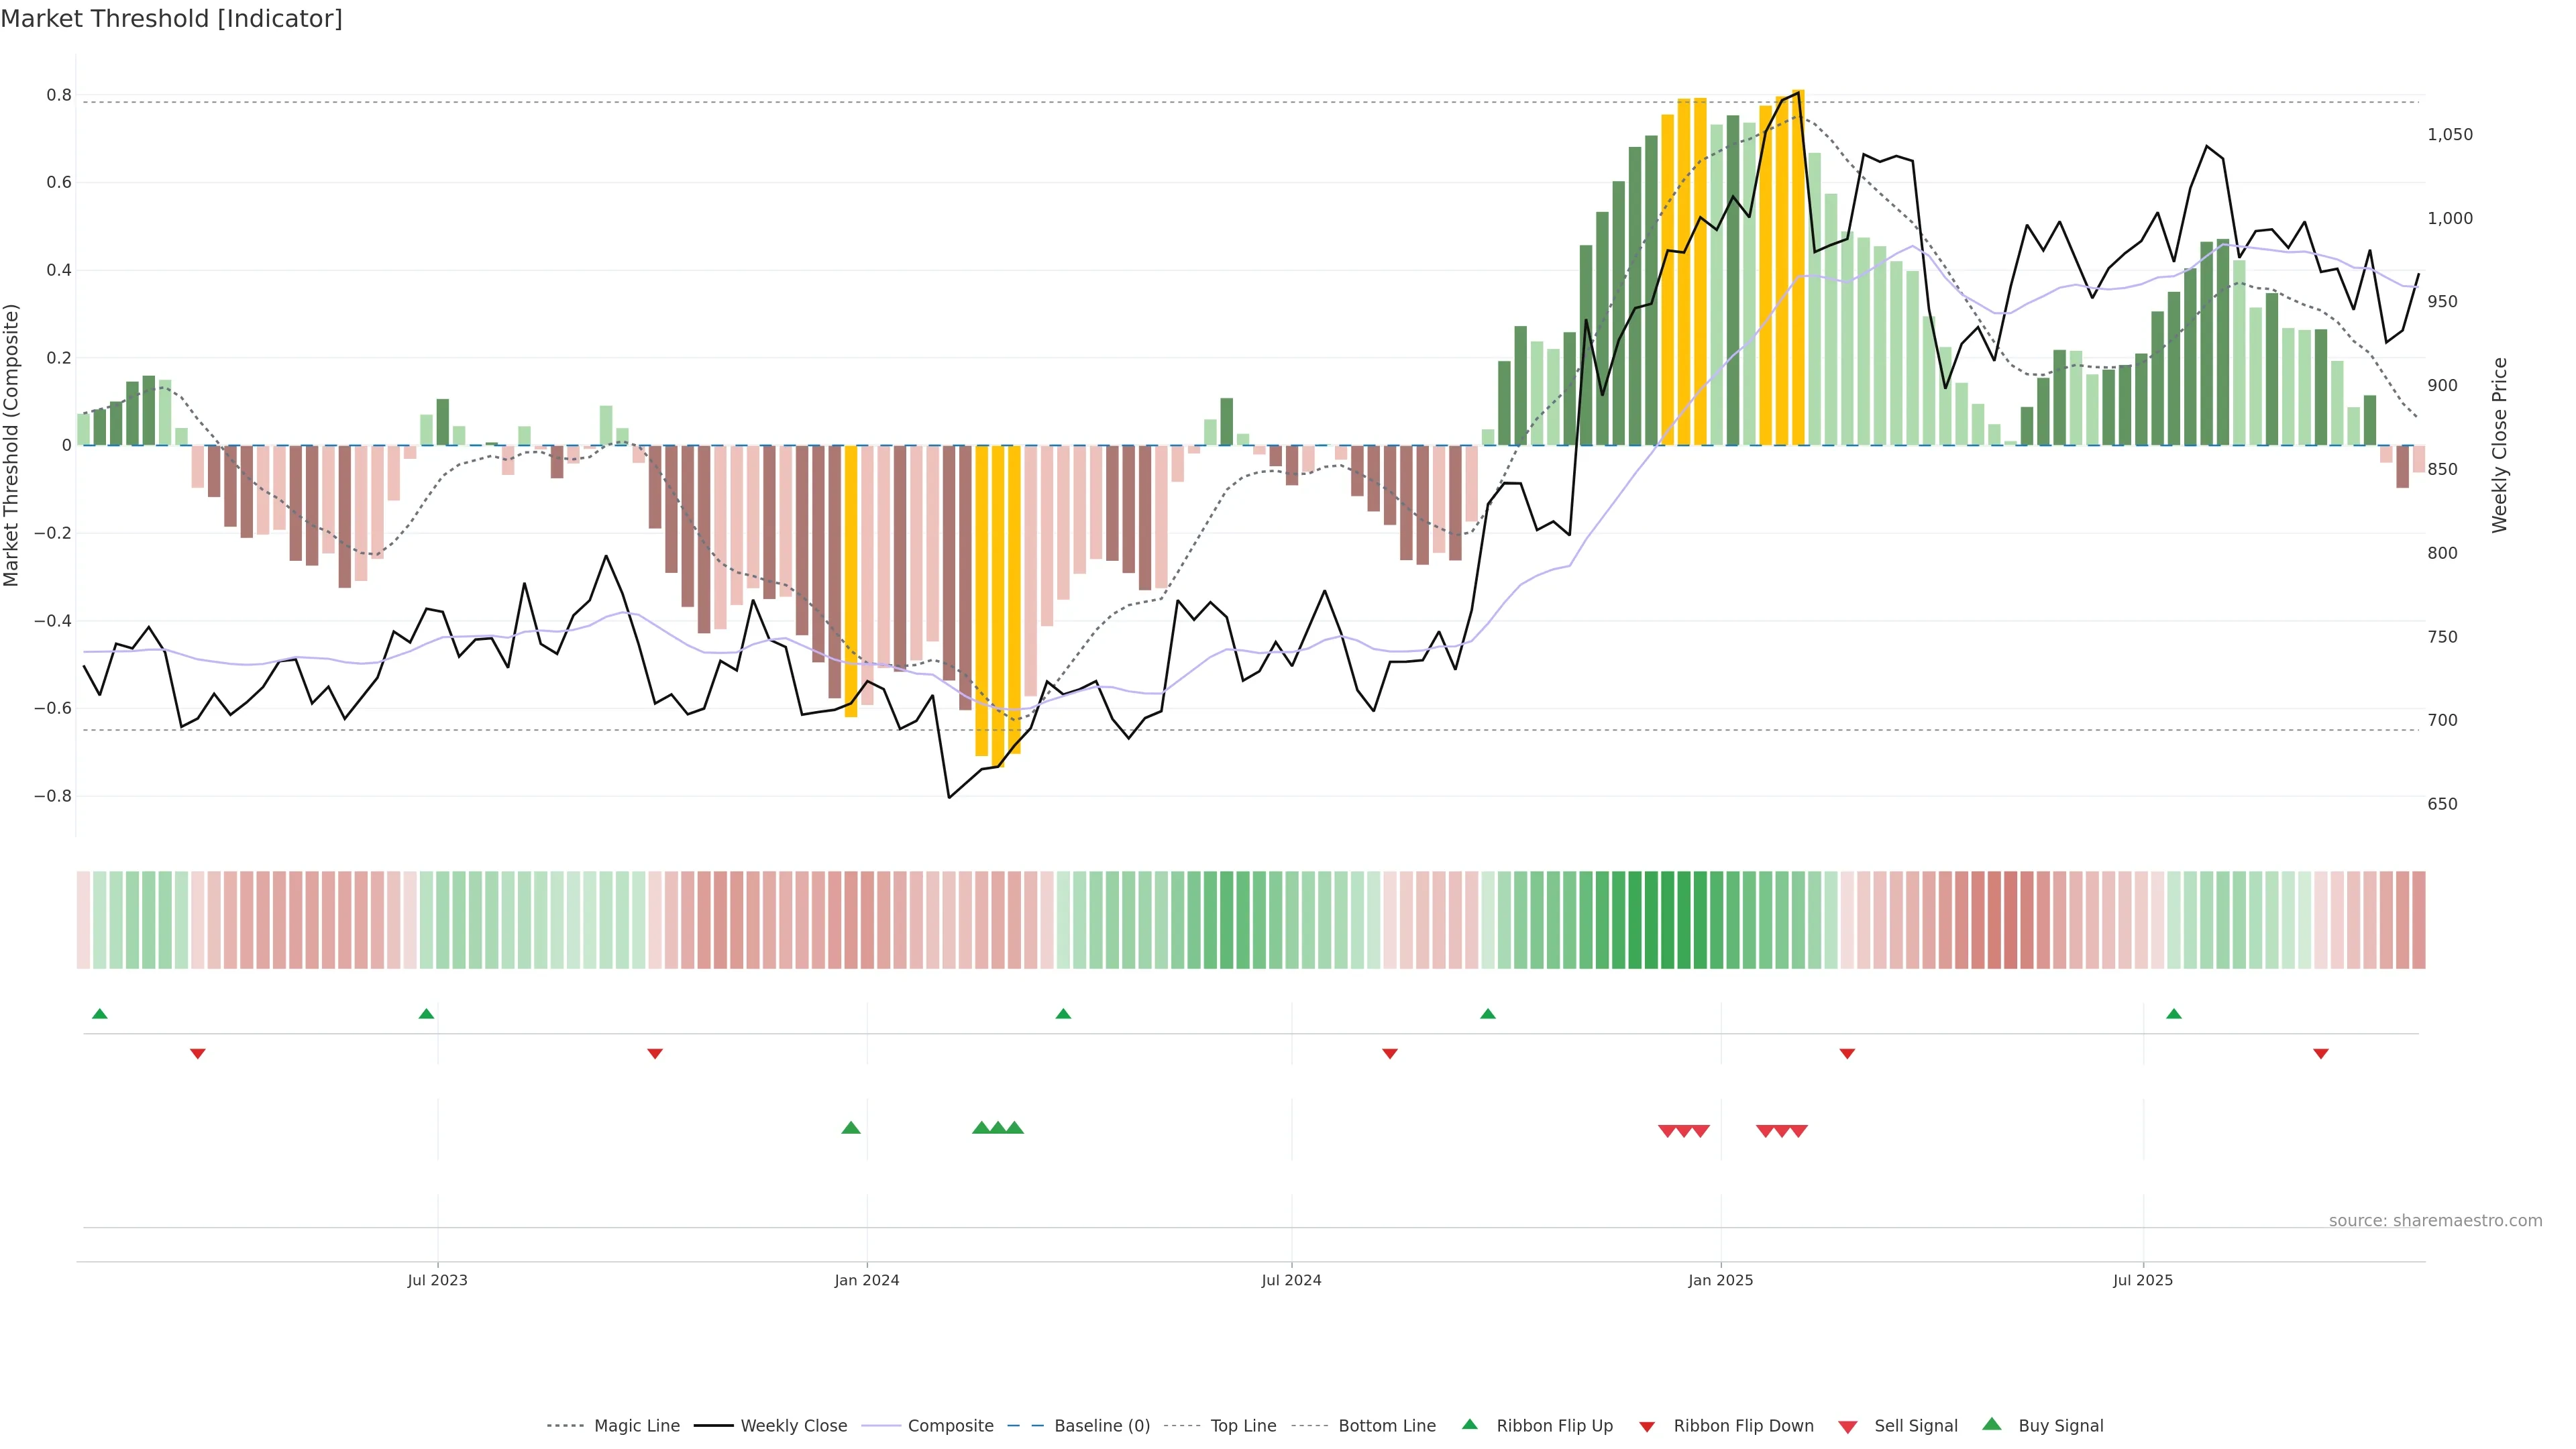Click the Top Line legend item
The width and height of the screenshot is (2576, 1449).
(x=1243, y=1426)
